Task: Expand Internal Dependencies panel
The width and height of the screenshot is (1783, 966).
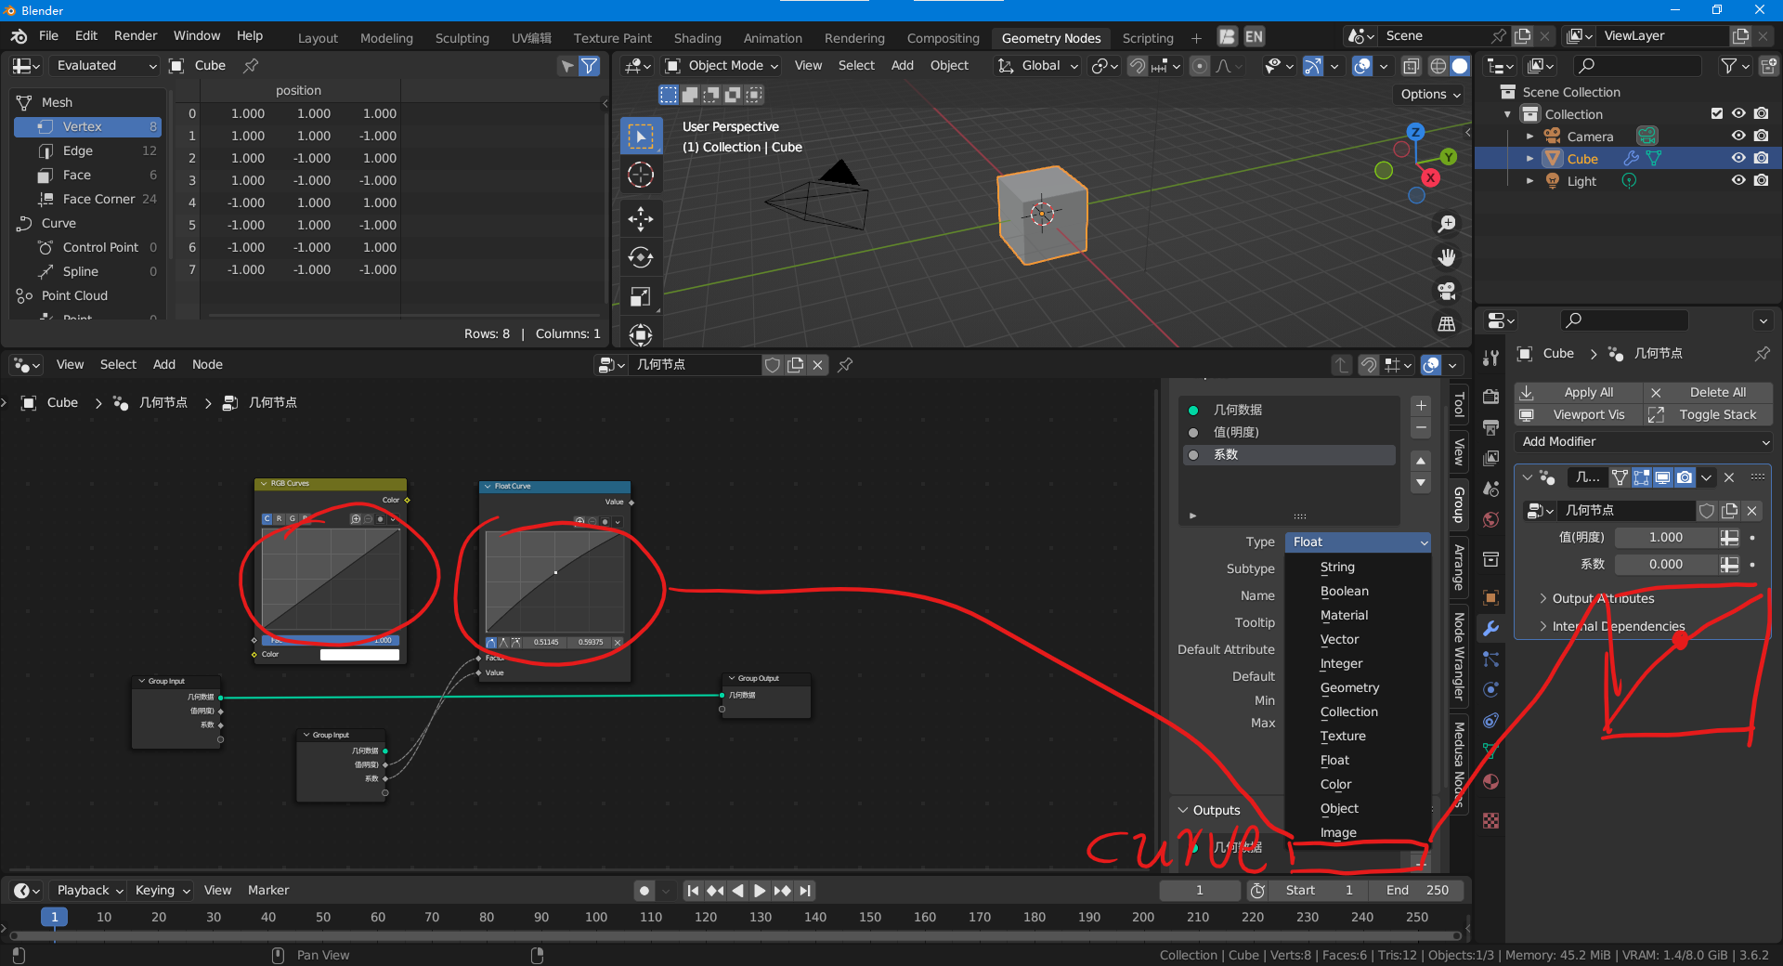Action: point(1618,626)
